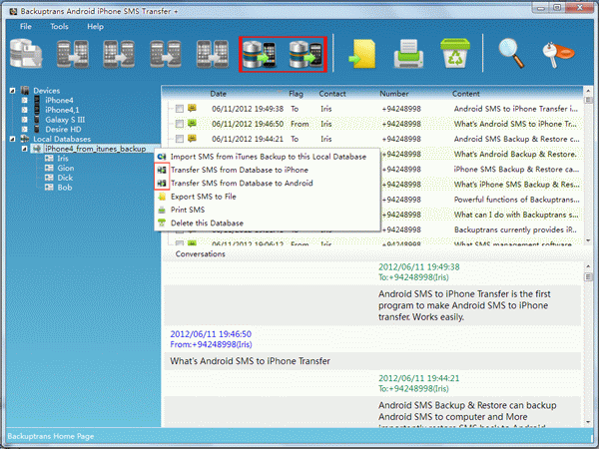The image size is (599, 449).
Task: Click the conversation pane scrollbar up arrow
Action: click(588, 266)
